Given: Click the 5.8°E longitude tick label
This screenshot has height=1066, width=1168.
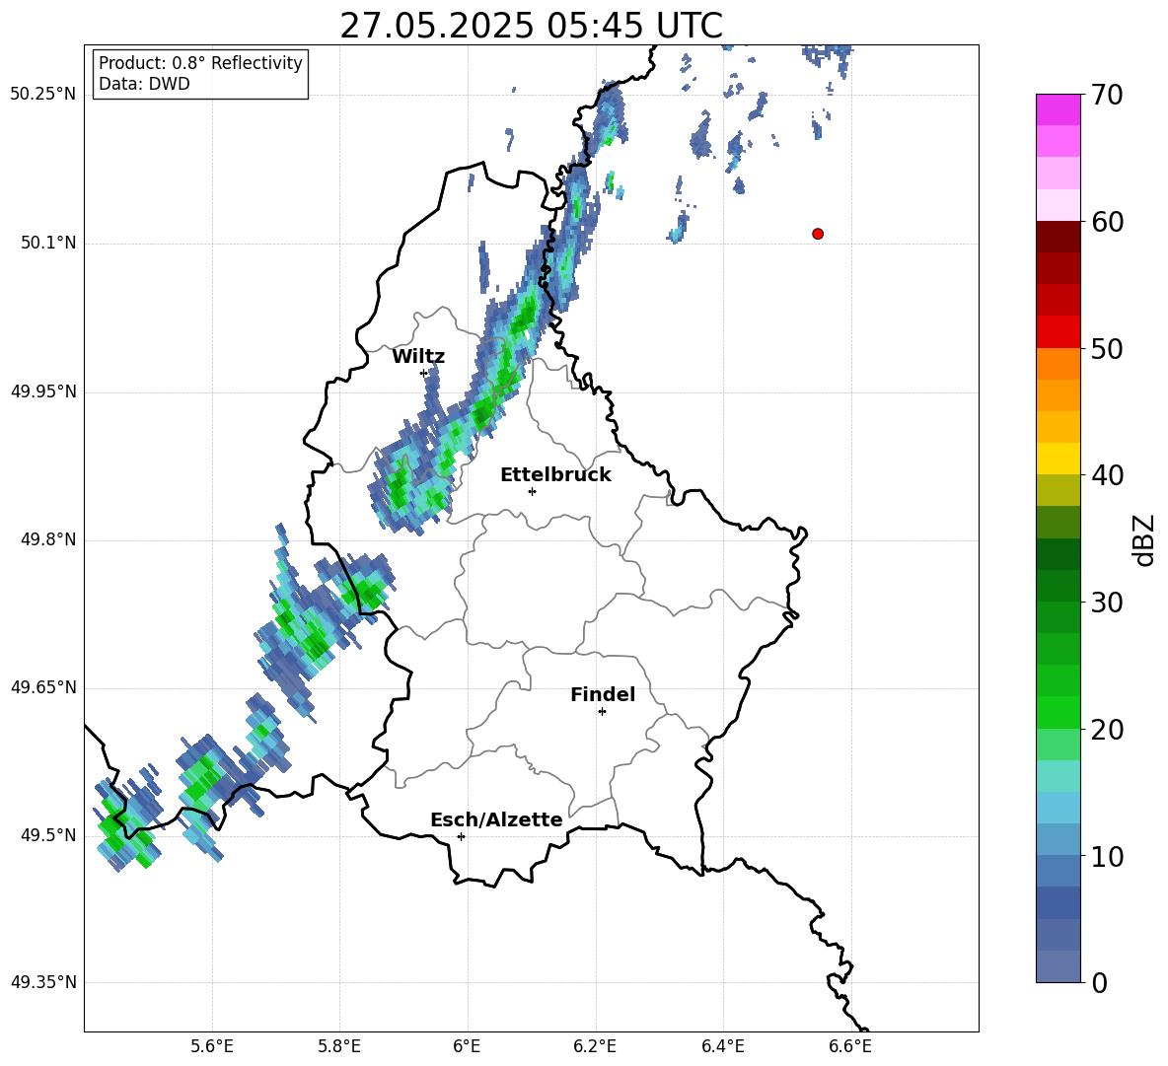Looking at the screenshot, I should click(339, 1046).
